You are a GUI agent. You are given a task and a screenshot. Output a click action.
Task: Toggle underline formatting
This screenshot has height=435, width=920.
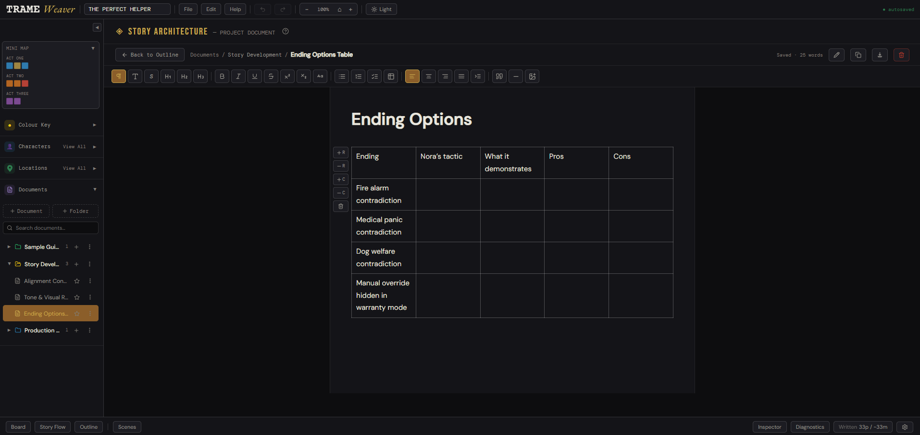(x=255, y=76)
